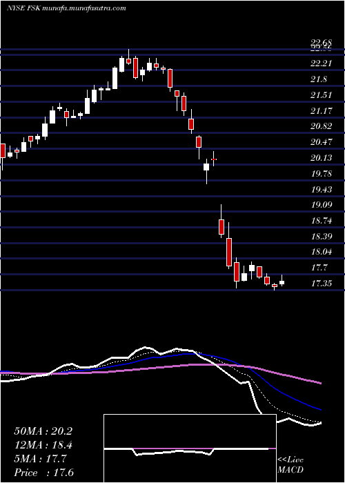
Task: Click the 12MA : 18.4 readout
Action: (43, 445)
